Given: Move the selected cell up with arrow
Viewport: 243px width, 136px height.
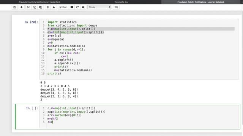Looking at the screenshot, I should 48,7.
